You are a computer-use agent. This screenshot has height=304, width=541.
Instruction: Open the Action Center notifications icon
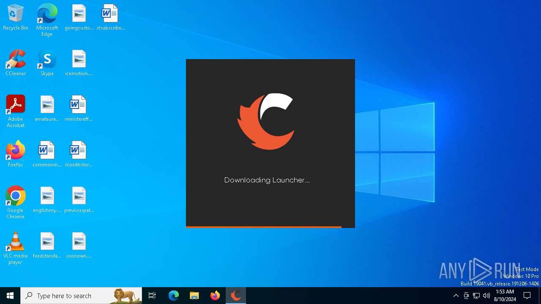point(527,296)
